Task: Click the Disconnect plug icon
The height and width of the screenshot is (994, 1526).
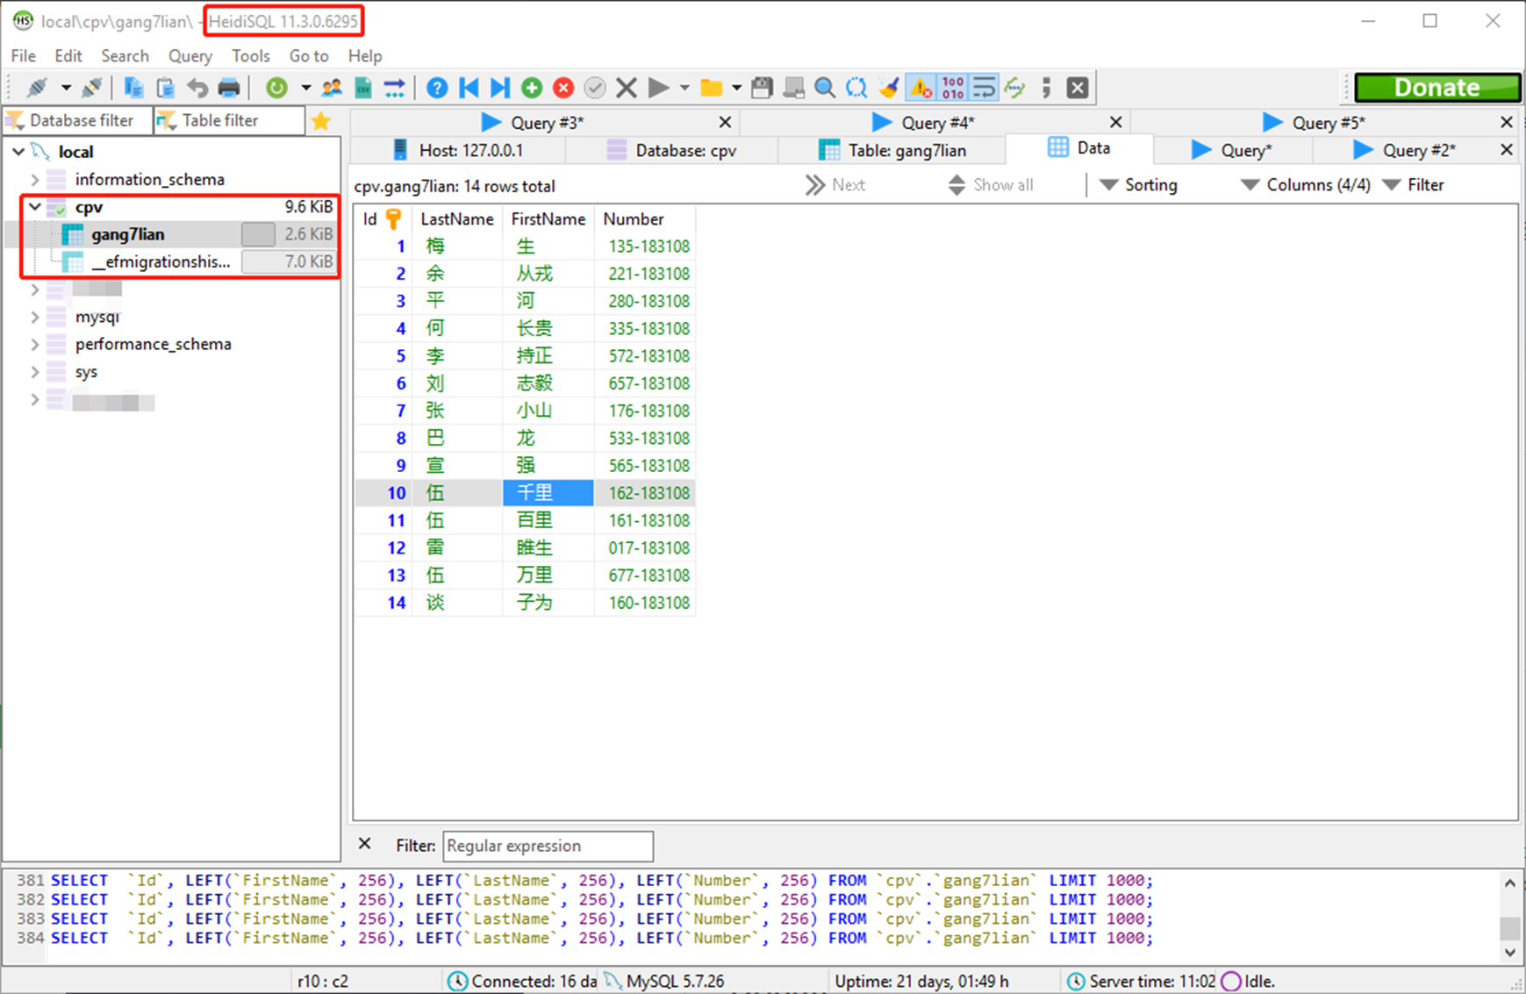Action: 91,88
